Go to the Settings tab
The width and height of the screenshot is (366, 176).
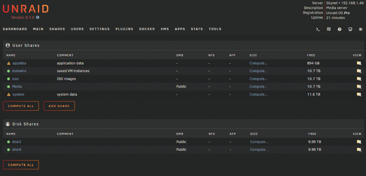tap(100, 29)
